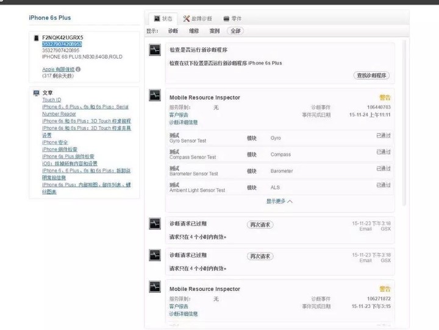Image resolution: width=439 pixels, height=330 pixels.
Task: Select the 全部 display filter
Action: tap(235, 30)
